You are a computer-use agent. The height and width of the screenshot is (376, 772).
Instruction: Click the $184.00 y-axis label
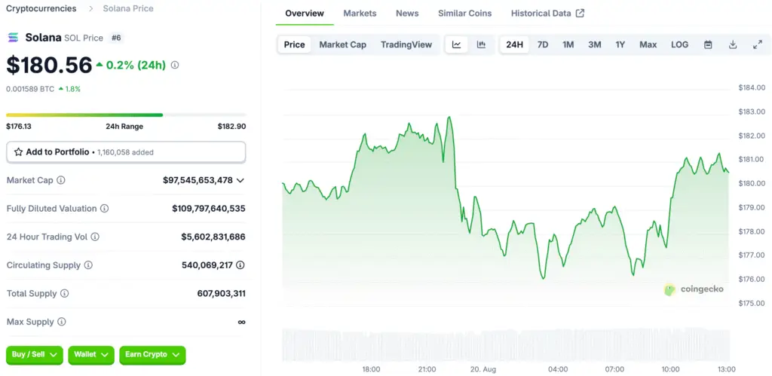(x=752, y=87)
